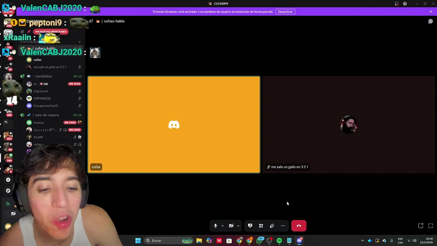Open Microsoft 365 taskbar icon

pos(209,241)
